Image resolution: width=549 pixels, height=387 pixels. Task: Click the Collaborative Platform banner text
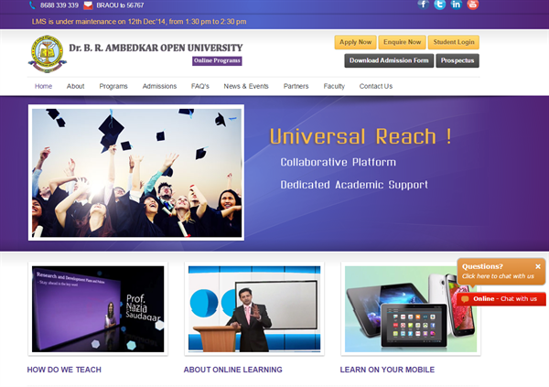[x=339, y=162]
